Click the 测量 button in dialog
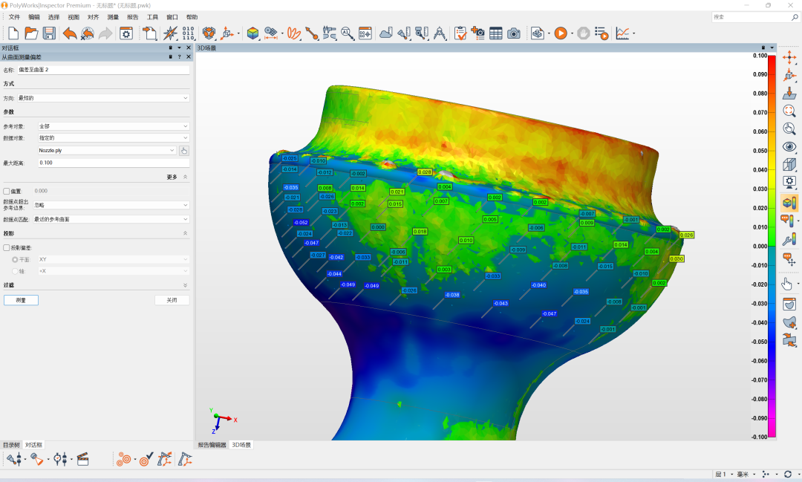This screenshot has width=802, height=482. (21, 300)
